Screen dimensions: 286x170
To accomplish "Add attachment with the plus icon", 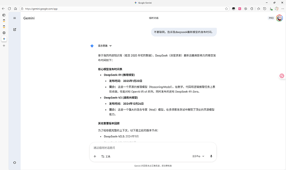I will [x=95, y=156].
